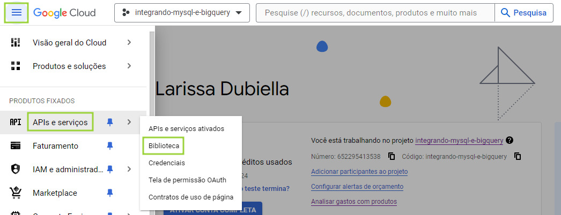The width and height of the screenshot is (561, 215).
Task: Click Adicionar participantes ao projeto link
Action: tap(359, 172)
